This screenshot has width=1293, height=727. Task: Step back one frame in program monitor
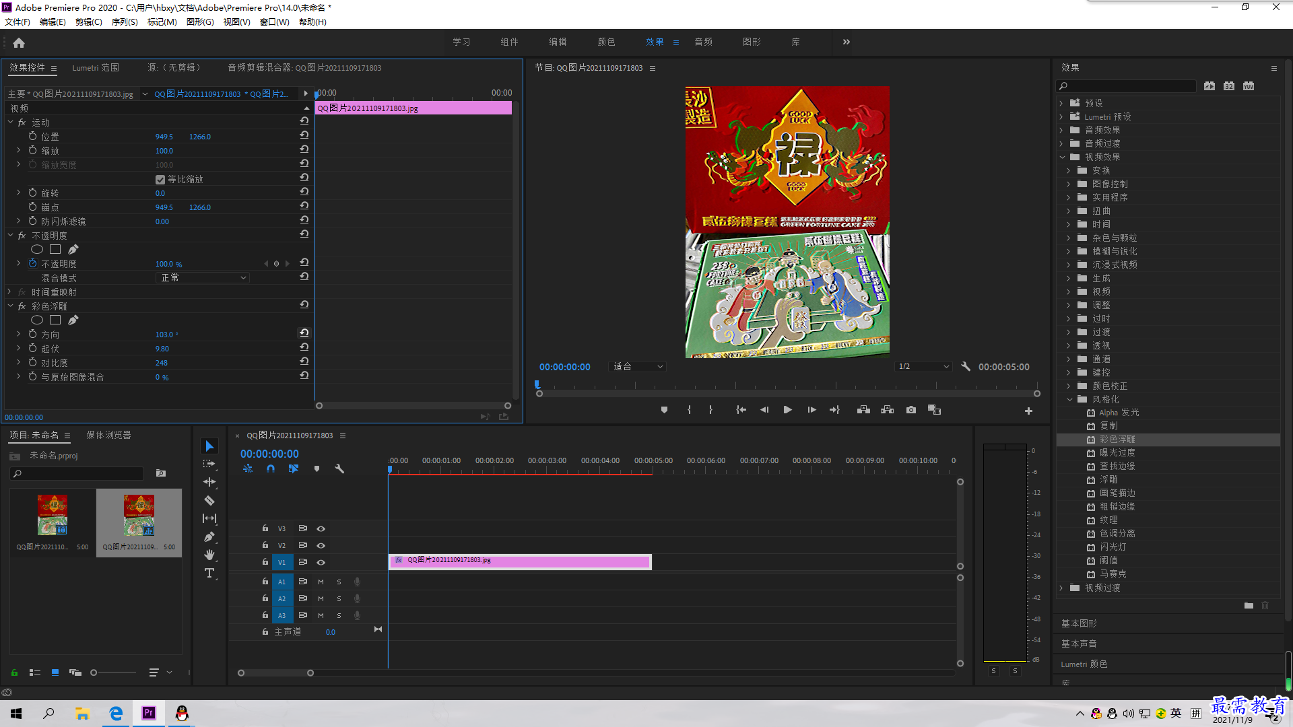coord(764,410)
